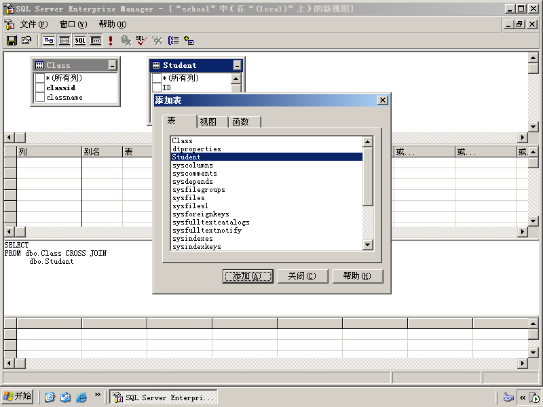The width and height of the screenshot is (543, 407).
Task: Check the ID column box in Student table
Action: click(157, 88)
